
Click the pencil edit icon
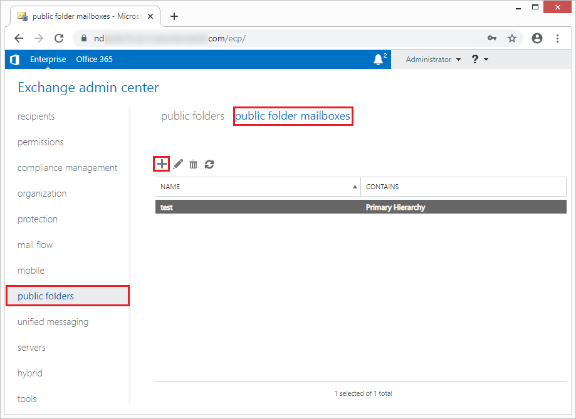click(178, 164)
